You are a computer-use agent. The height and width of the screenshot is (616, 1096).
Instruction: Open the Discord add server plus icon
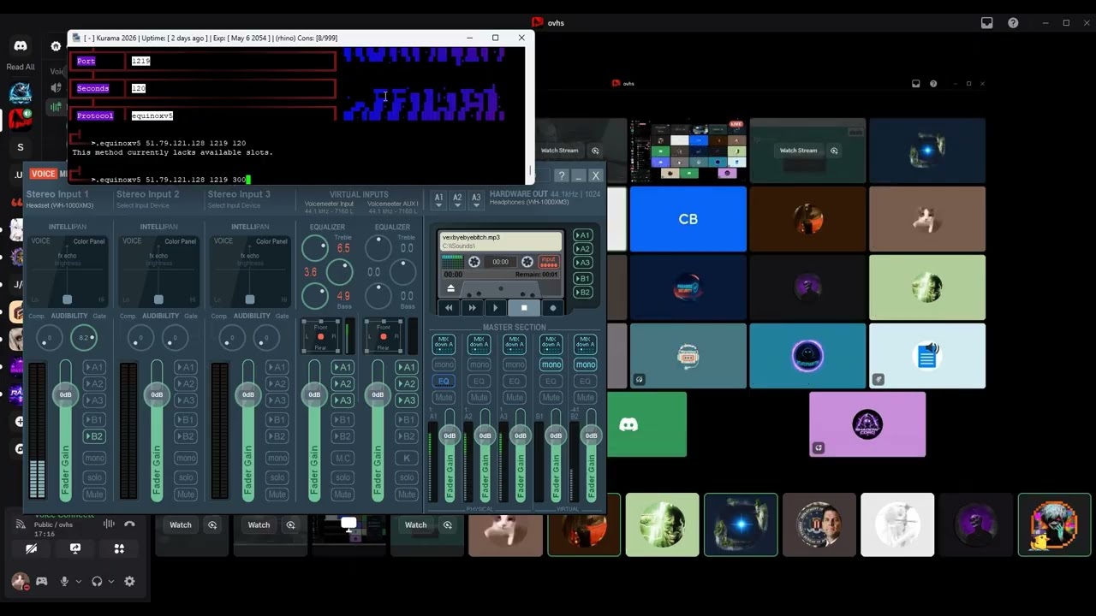[20, 422]
